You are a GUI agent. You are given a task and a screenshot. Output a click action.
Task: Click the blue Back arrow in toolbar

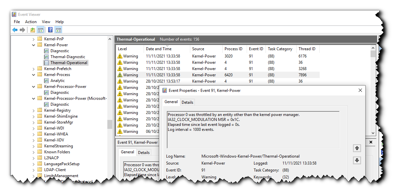15,30
